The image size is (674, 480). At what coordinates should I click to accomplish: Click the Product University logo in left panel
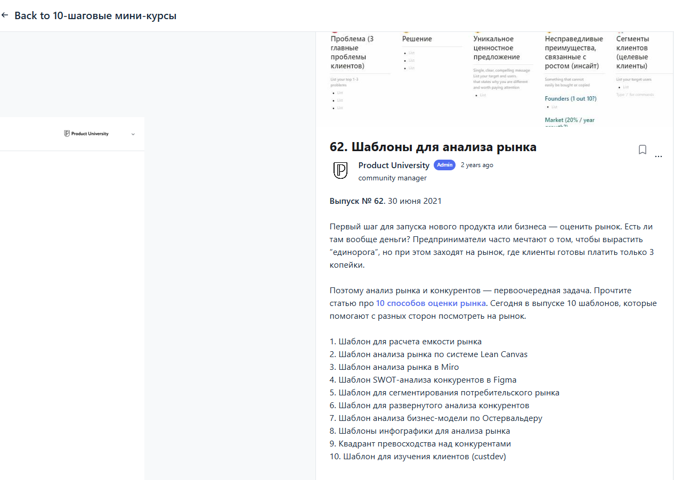coord(86,134)
